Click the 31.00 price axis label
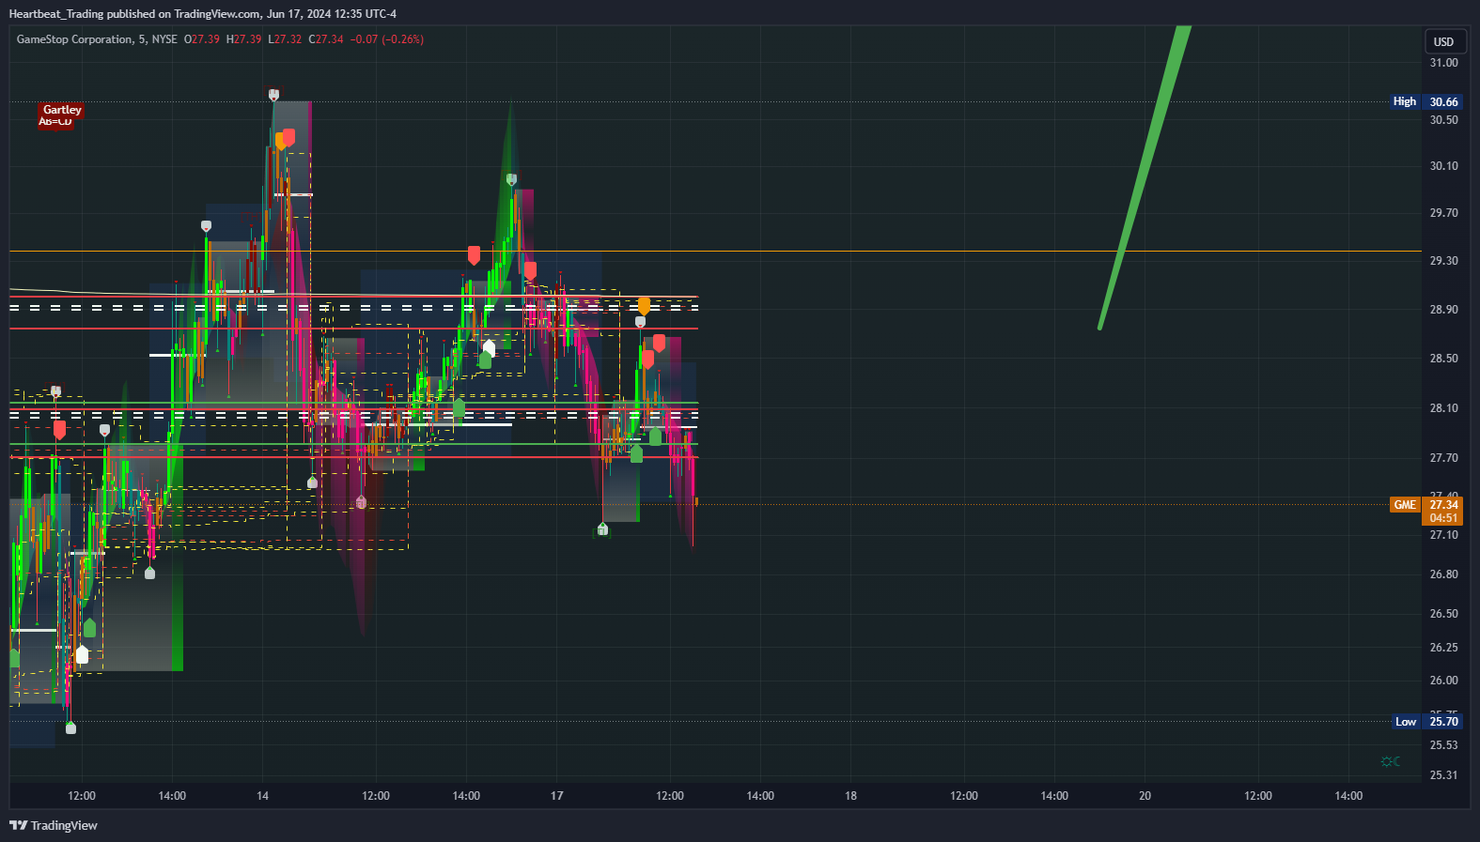Image resolution: width=1480 pixels, height=842 pixels. coord(1443,63)
